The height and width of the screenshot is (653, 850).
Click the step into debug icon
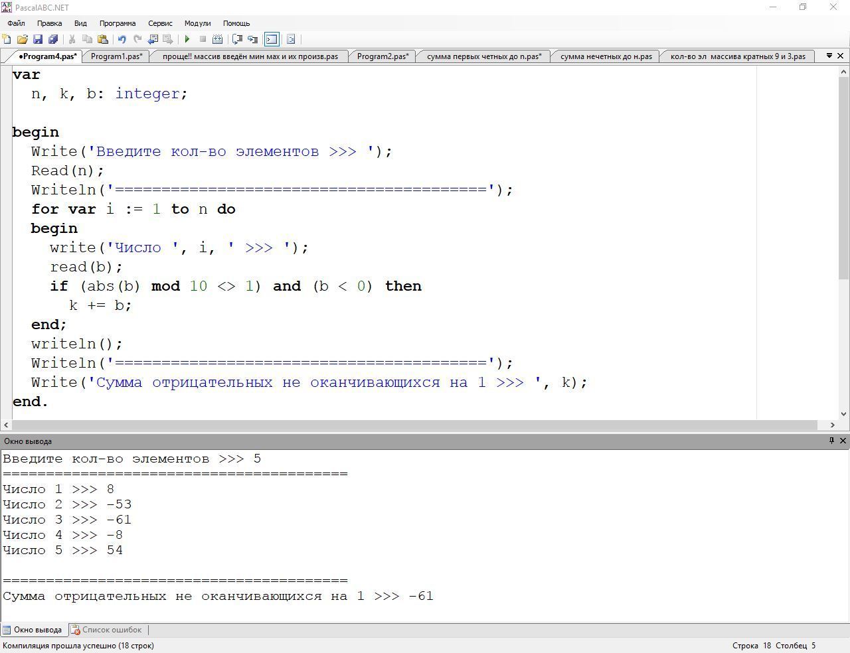(x=252, y=39)
